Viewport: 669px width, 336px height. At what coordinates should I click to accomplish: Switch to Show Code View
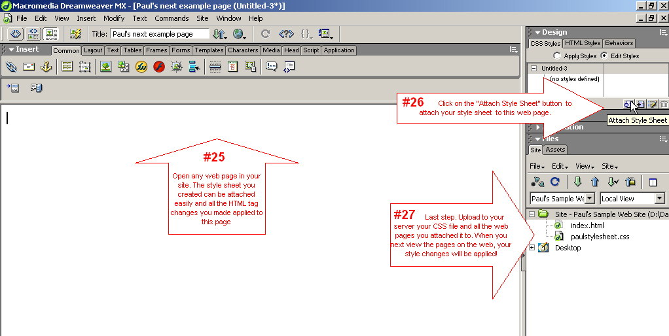tap(16, 33)
